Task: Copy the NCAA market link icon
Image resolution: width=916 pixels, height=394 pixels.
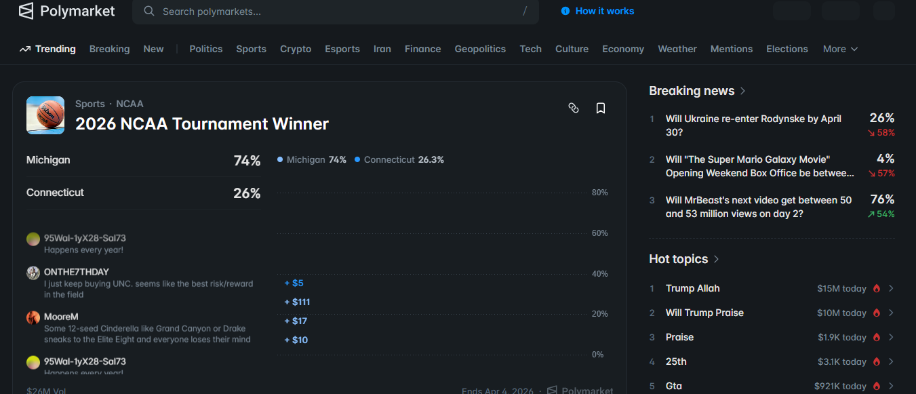Action: point(574,108)
